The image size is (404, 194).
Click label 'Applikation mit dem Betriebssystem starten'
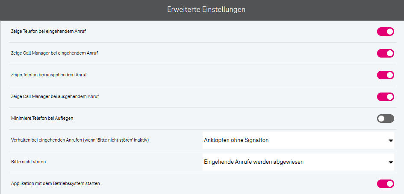(56, 184)
